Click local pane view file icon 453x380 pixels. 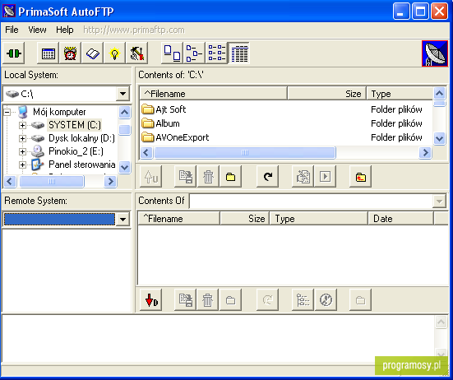[x=303, y=177]
